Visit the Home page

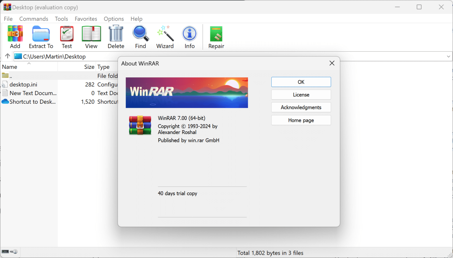[301, 120]
